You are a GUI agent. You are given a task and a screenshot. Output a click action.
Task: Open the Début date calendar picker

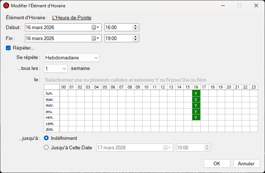tap(95, 27)
